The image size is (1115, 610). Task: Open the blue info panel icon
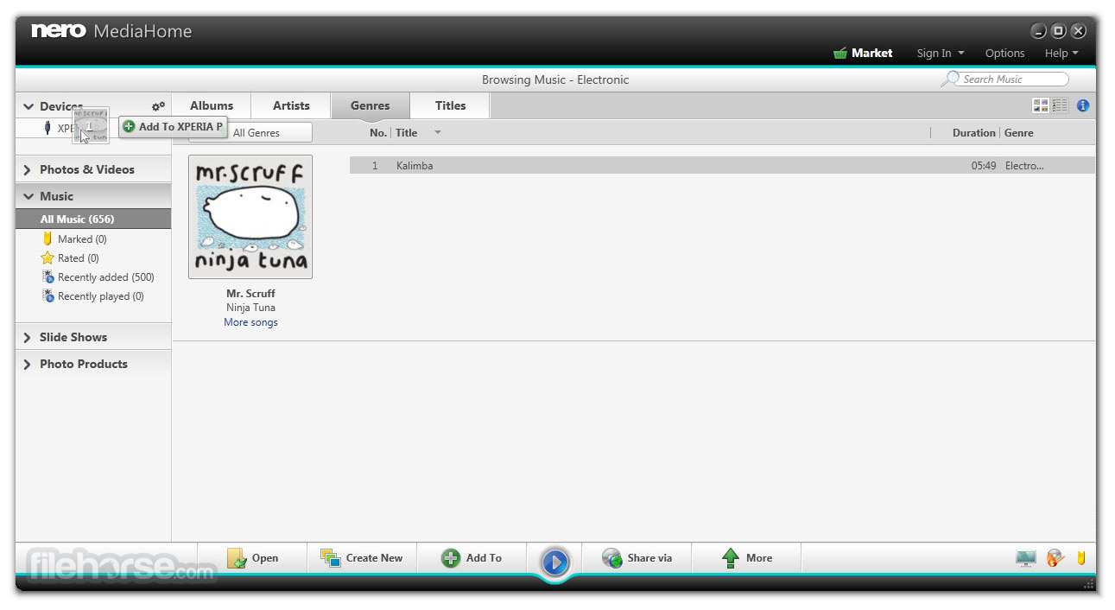point(1083,105)
